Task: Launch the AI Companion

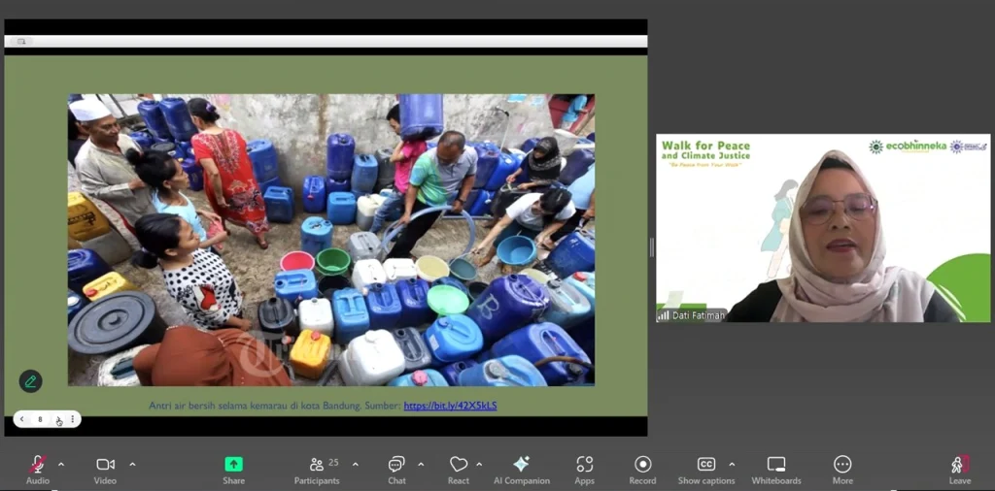Action: click(x=521, y=466)
